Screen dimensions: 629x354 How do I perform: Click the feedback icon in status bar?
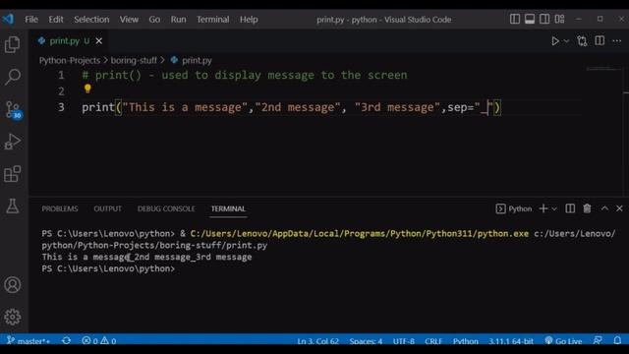coord(598,340)
